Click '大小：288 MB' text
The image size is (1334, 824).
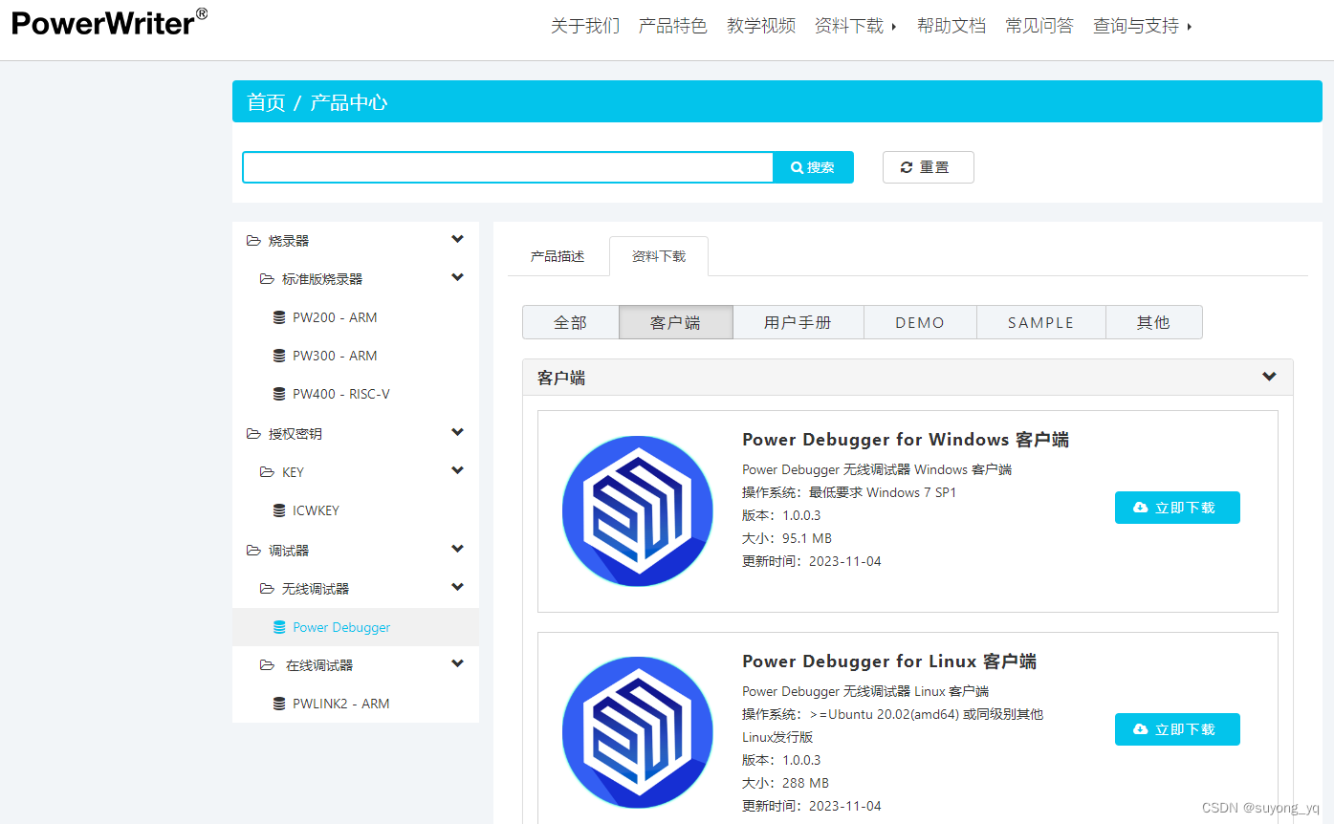pyautogui.click(x=785, y=783)
